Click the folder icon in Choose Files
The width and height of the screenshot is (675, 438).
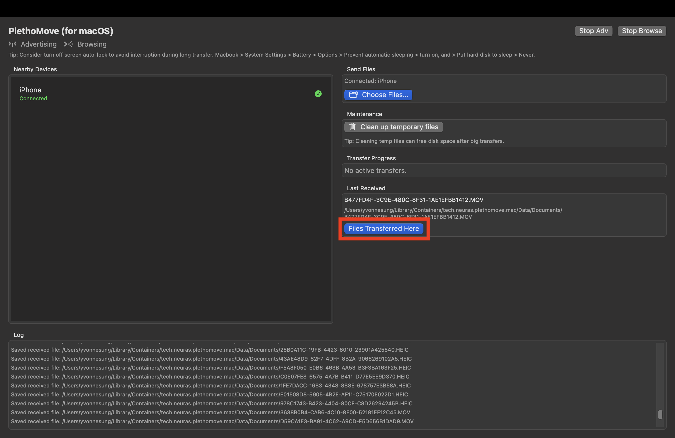click(353, 95)
